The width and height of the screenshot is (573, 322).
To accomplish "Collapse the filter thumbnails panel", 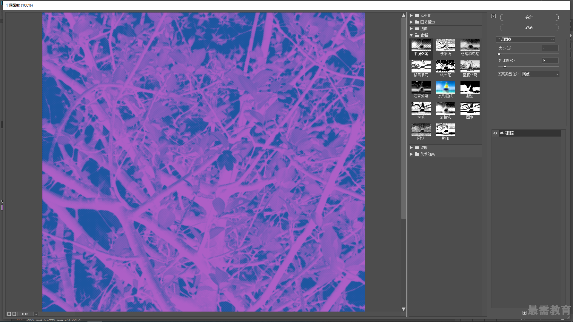I will coord(493,16).
